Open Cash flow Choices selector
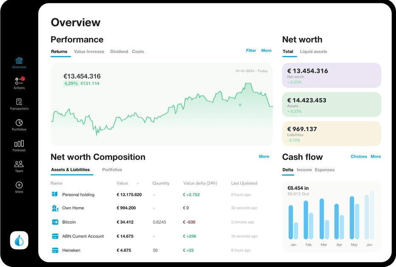The image size is (396, 267). click(x=359, y=157)
